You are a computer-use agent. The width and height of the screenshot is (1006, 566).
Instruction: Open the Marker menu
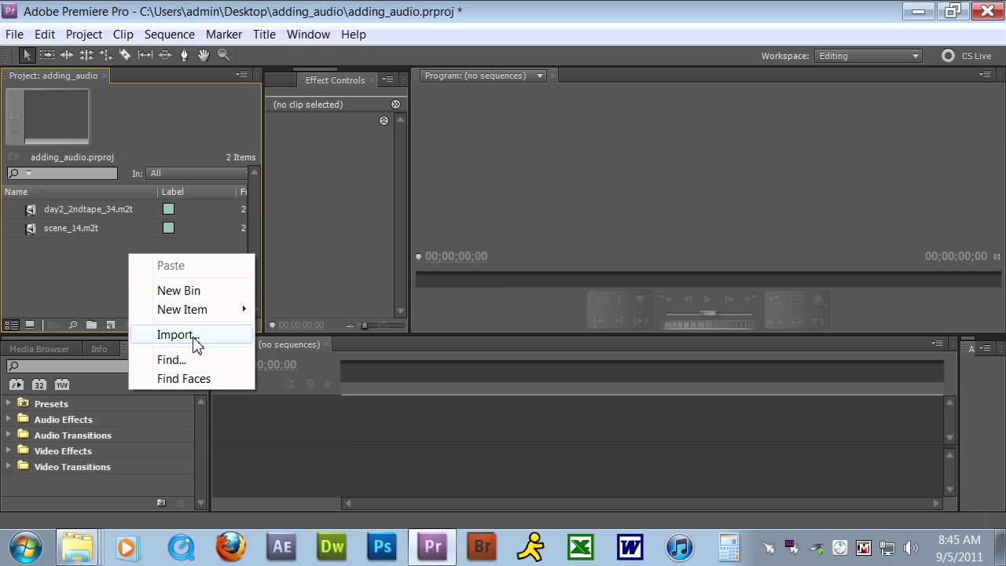(x=224, y=35)
